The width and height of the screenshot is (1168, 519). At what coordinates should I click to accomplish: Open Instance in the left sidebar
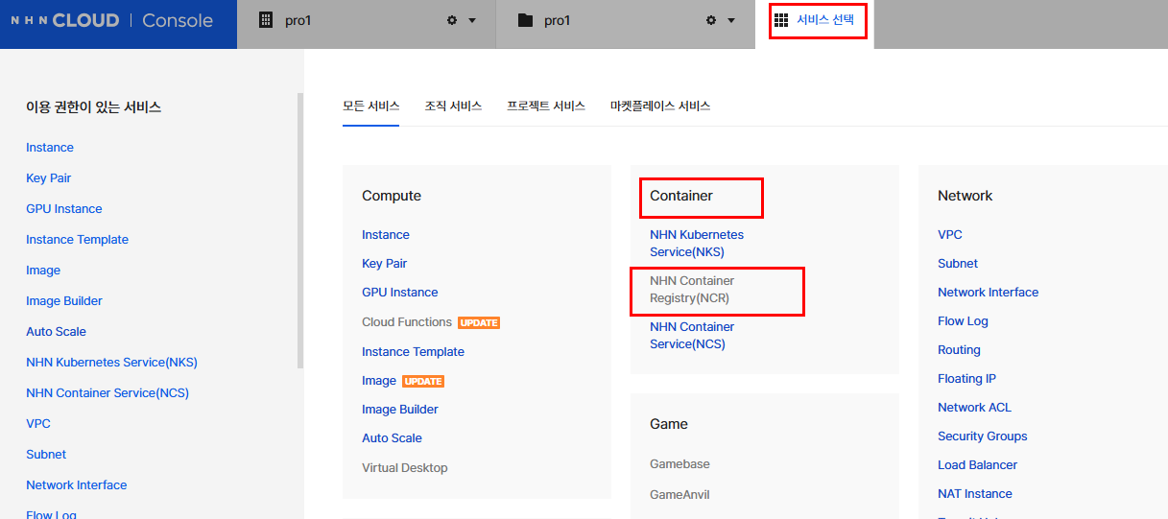[50, 148]
